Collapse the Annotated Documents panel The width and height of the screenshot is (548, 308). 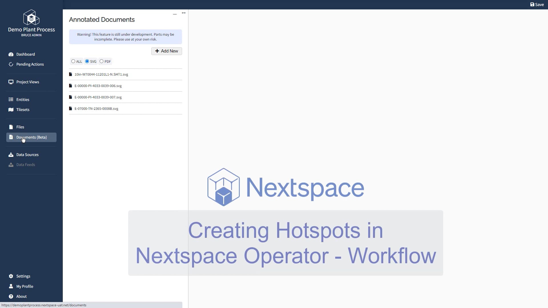click(x=175, y=14)
